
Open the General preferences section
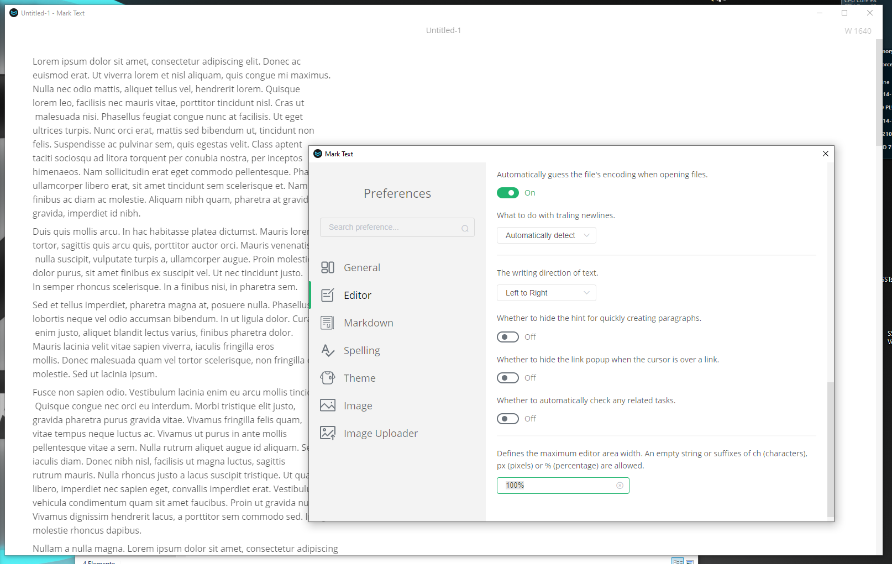coord(327,267)
